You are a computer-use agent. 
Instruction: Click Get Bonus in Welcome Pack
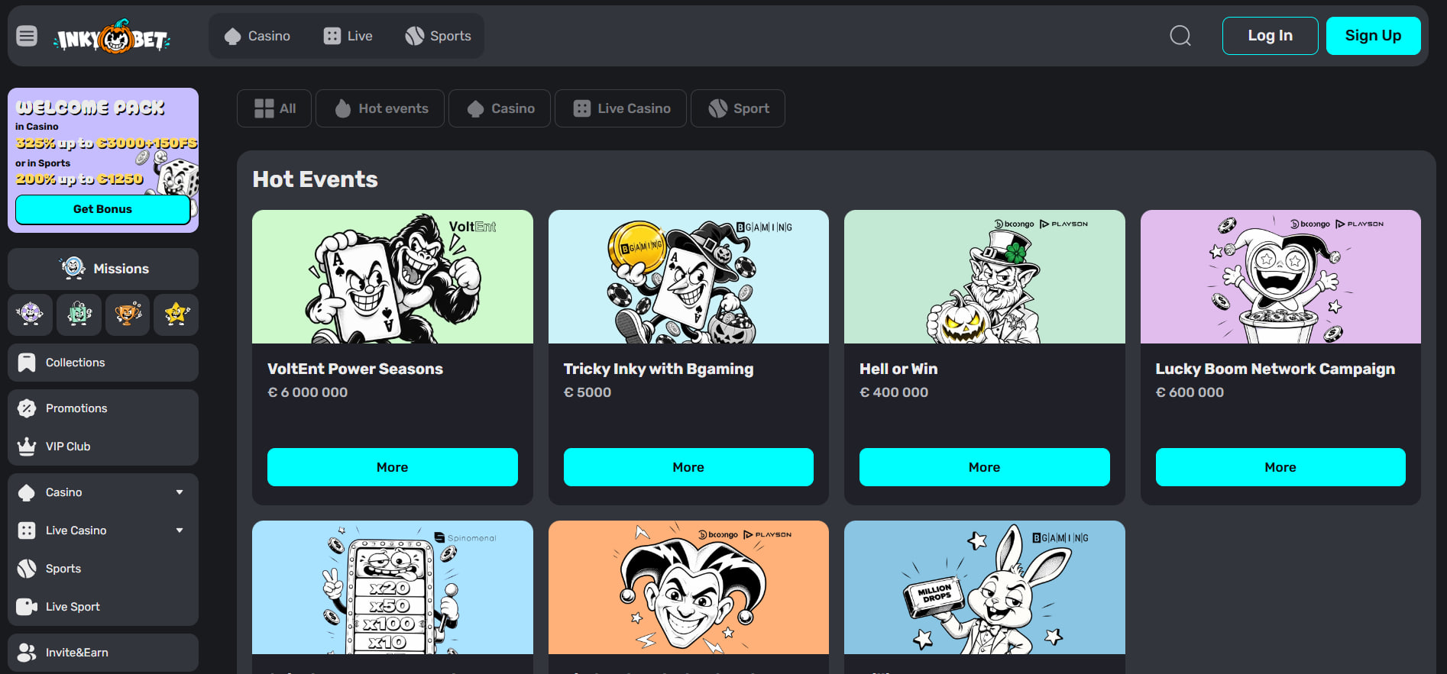click(x=103, y=209)
